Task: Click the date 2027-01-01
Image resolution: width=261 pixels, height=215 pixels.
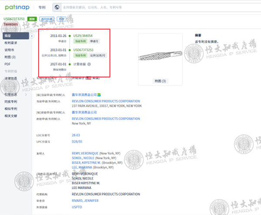Action: pos(58,64)
